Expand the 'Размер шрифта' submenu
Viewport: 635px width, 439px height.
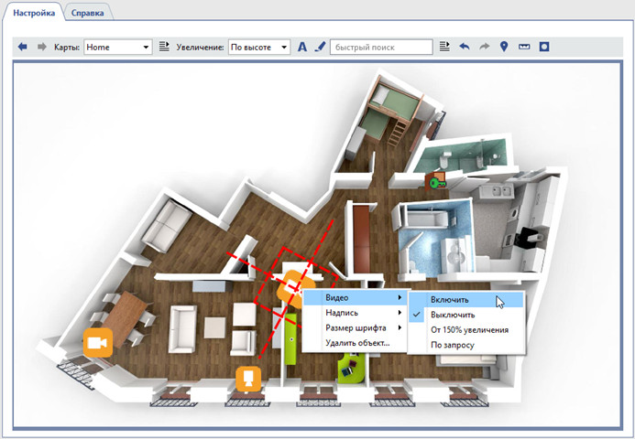356,327
